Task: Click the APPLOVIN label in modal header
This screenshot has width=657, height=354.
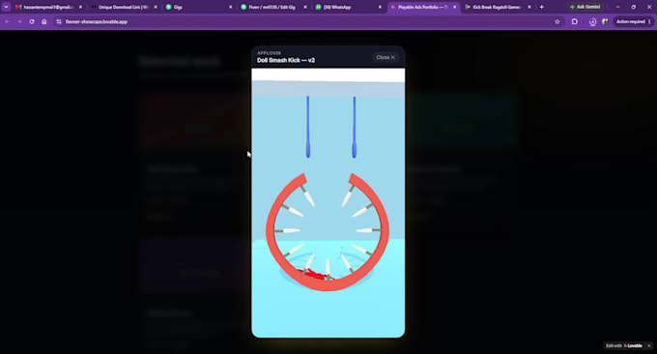Action: (x=269, y=53)
